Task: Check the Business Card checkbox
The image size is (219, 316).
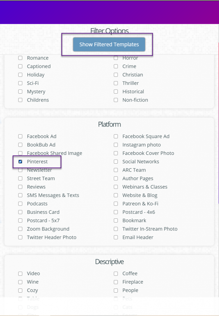Action: pyautogui.click(x=20, y=212)
